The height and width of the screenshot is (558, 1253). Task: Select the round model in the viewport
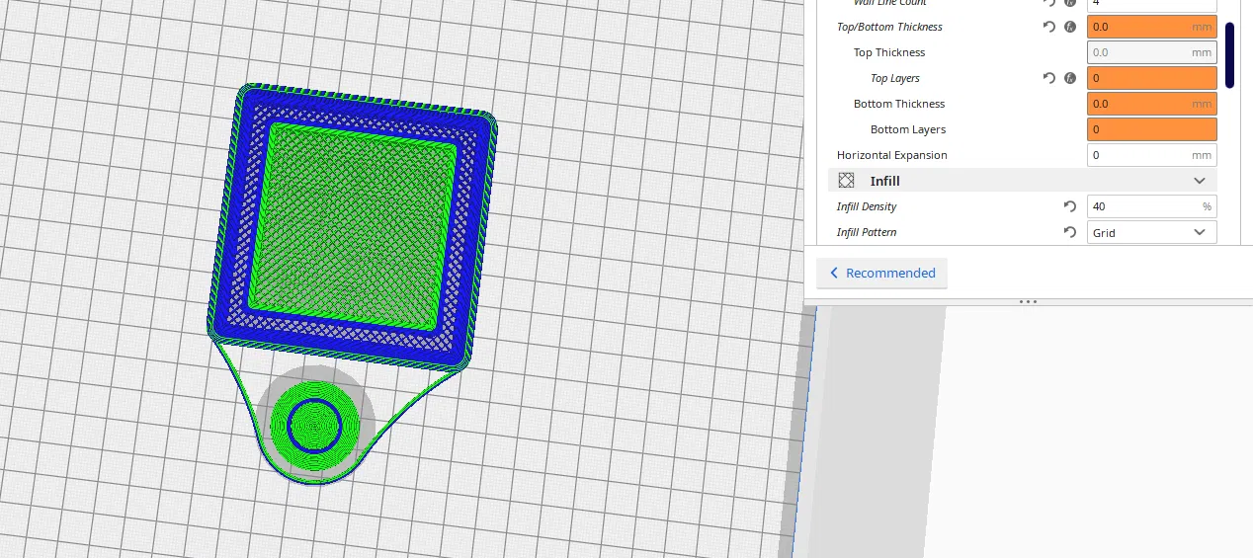[x=314, y=425]
